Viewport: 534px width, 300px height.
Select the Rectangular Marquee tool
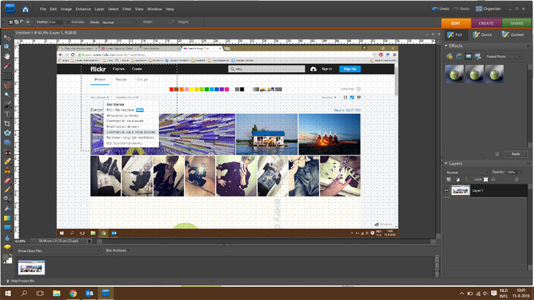pyautogui.click(x=7, y=76)
